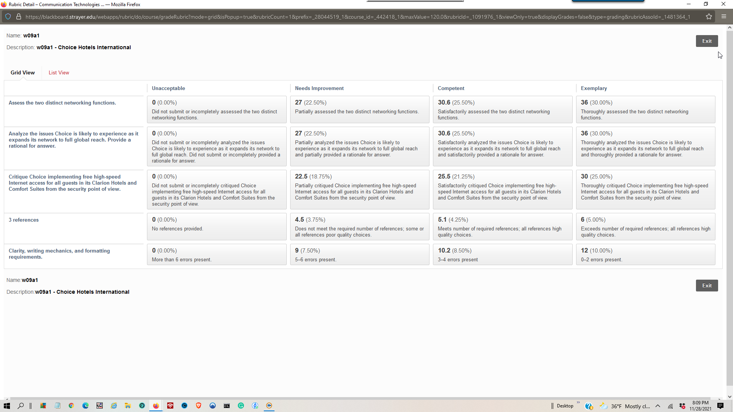Click the Needs Improvement column header

[x=319, y=88]
